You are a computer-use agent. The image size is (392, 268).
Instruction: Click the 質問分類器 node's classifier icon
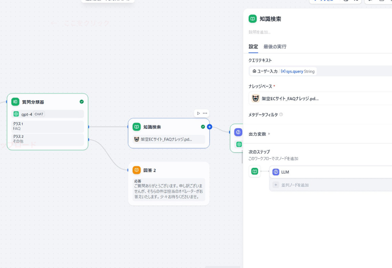tap(15, 101)
